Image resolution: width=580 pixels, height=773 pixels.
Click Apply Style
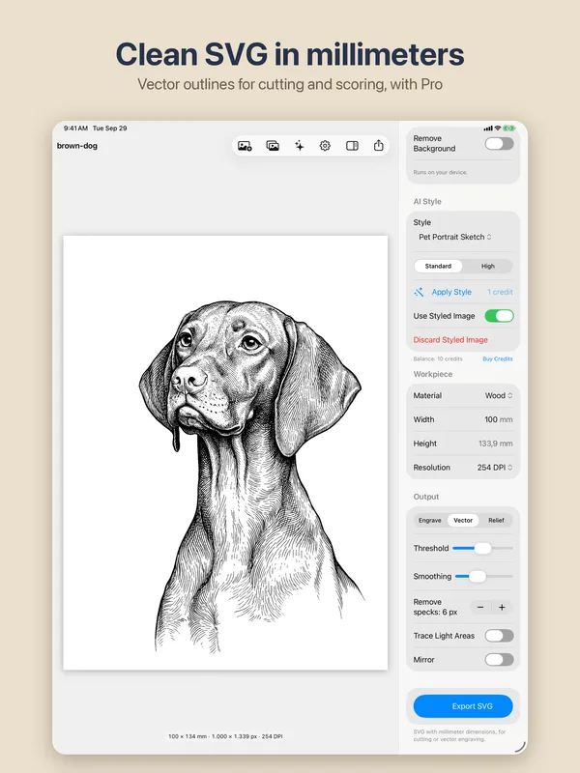click(x=451, y=292)
